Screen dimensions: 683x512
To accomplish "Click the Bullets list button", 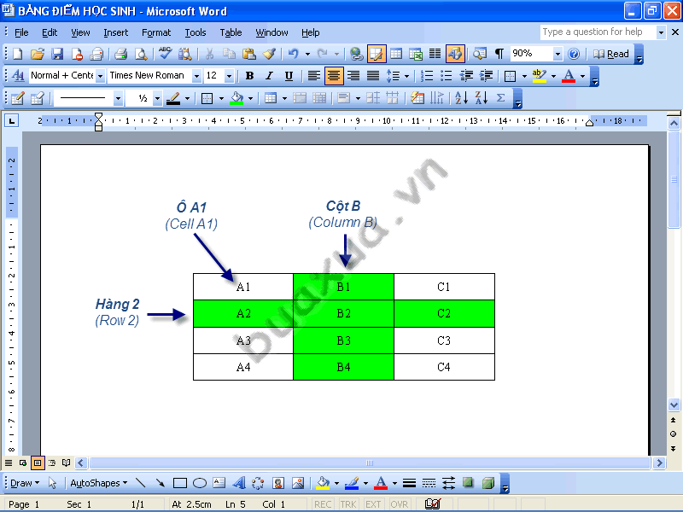I will coord(447,76).
